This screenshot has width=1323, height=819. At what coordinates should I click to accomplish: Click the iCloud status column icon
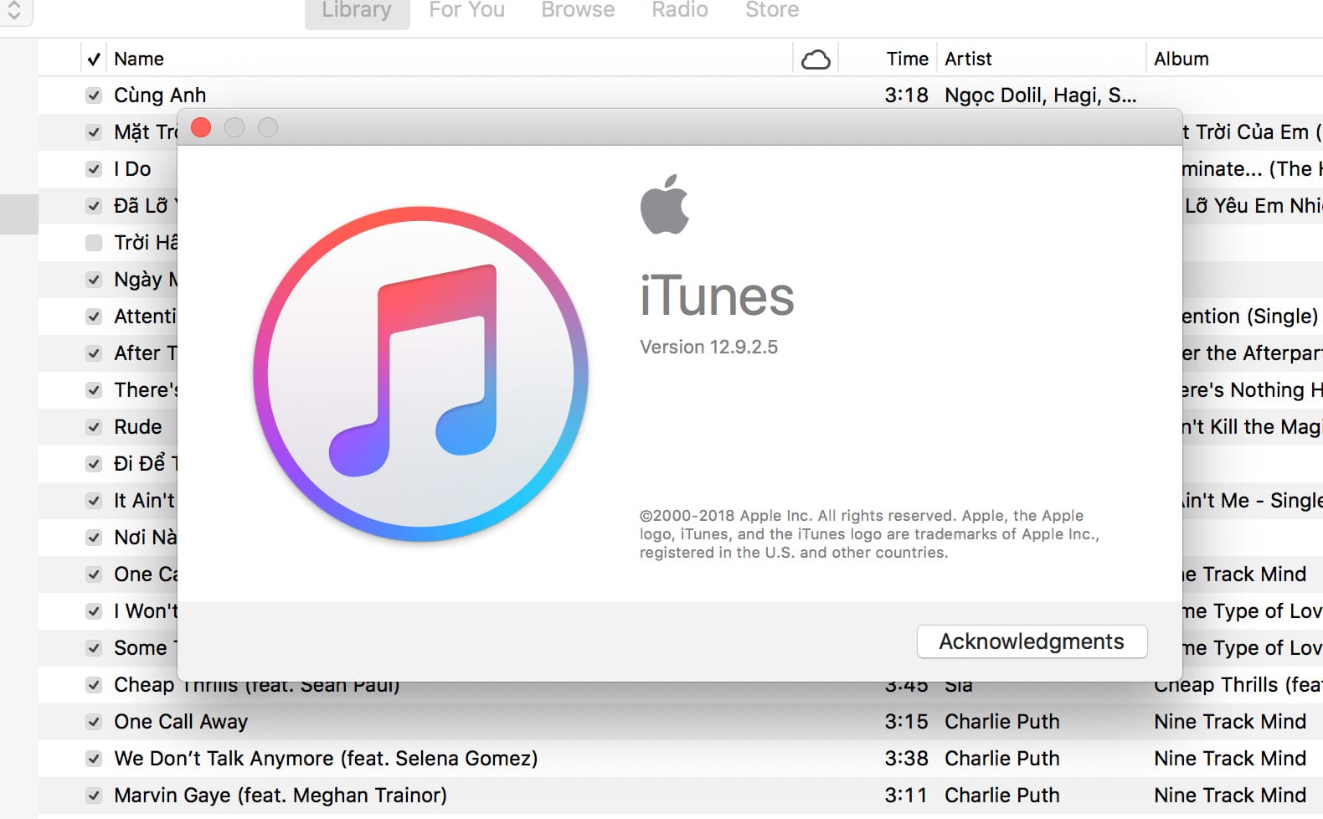coord(816,59)
